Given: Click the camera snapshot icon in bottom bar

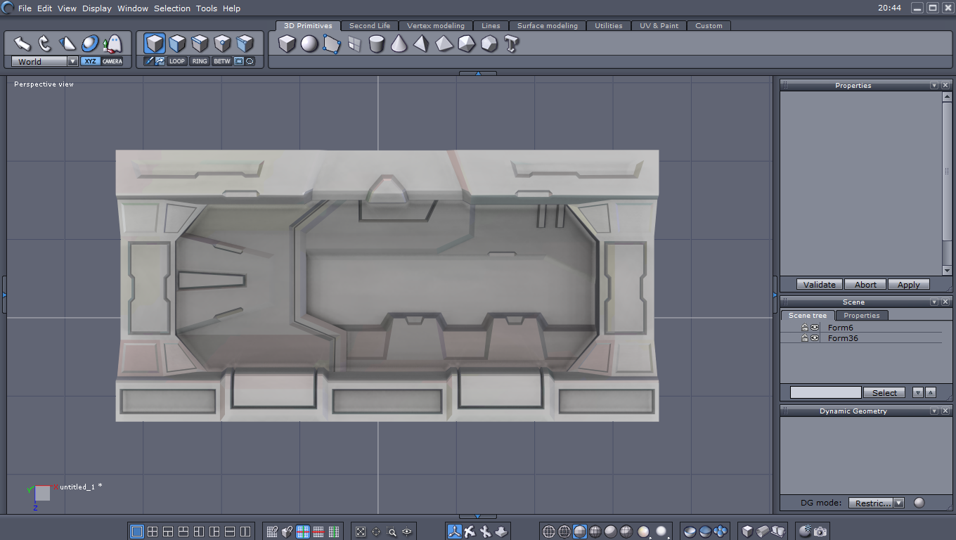Looking at the screenshot, I should [820, 532].
